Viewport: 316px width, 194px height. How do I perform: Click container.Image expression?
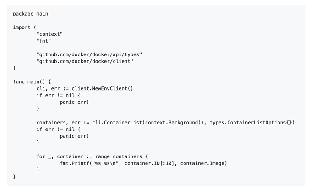point(202,163)
